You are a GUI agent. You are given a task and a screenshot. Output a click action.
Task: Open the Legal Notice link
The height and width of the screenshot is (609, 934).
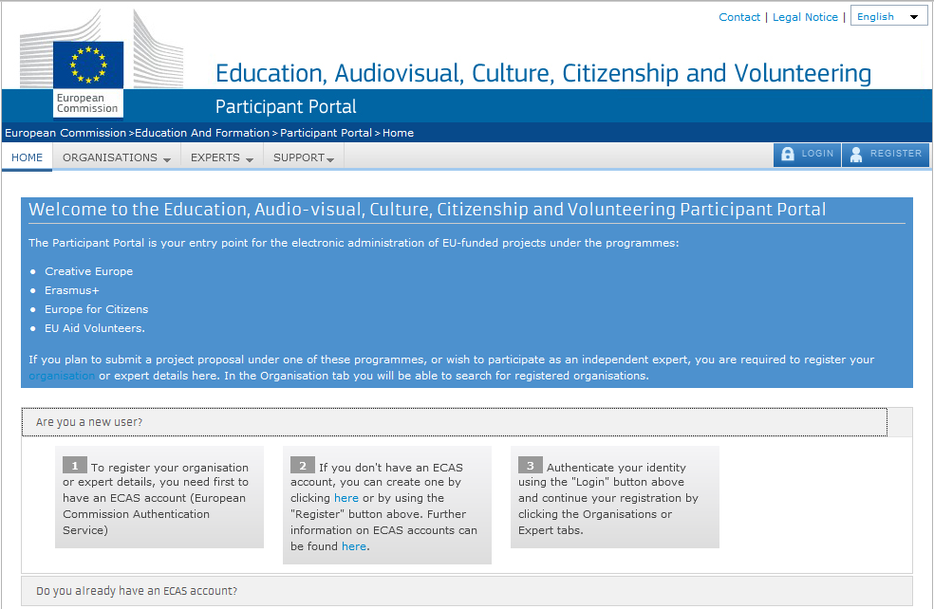[805, 17]
